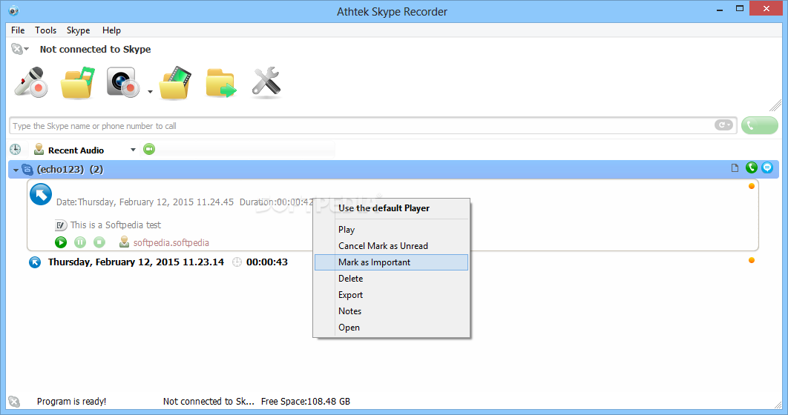Select the Thursday, February 12, 2015 11.23.14 recording
Viewport: 788px width, 415px height.
coord(136,262)
